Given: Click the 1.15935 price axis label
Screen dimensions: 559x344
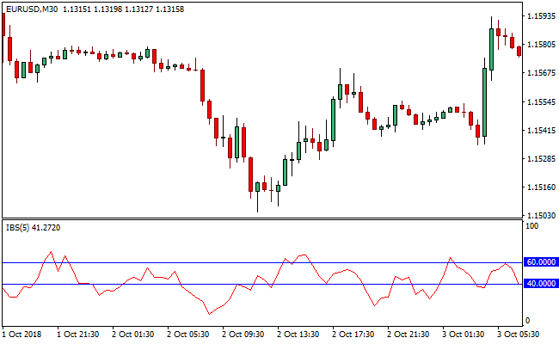Looking at the screenshot, I should pos(542,16).
